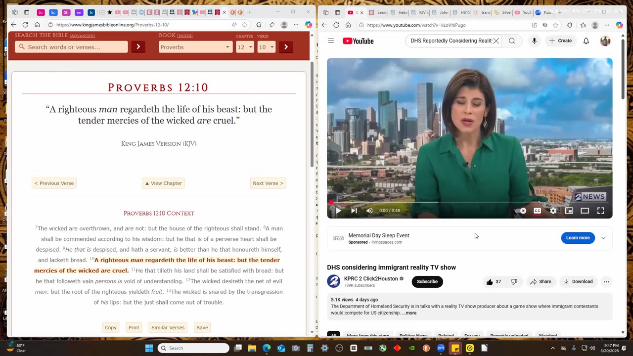The image size is (633, 356).
Task: Dislike the DHS video
Action: tap(514, 282)
